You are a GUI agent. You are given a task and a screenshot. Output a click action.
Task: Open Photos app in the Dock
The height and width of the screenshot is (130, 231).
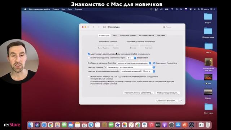(124, 125)
